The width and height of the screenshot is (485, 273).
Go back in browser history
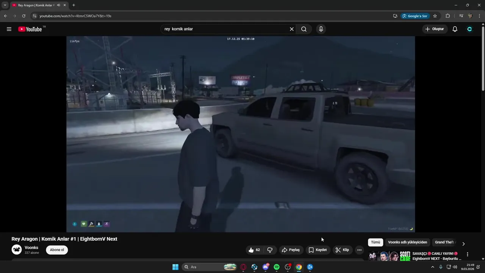(x=5, y=16)
